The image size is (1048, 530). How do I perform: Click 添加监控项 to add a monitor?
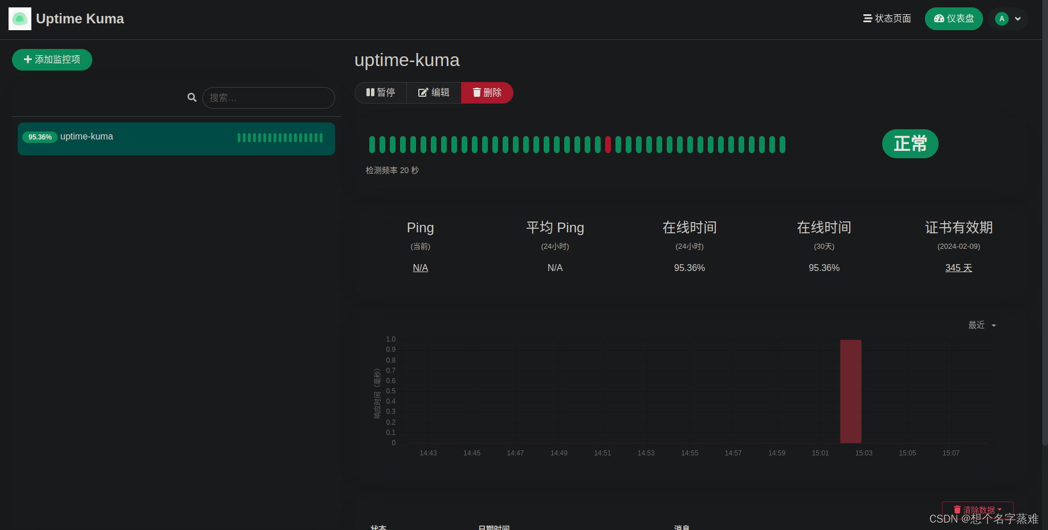click(x=52, y=60)
